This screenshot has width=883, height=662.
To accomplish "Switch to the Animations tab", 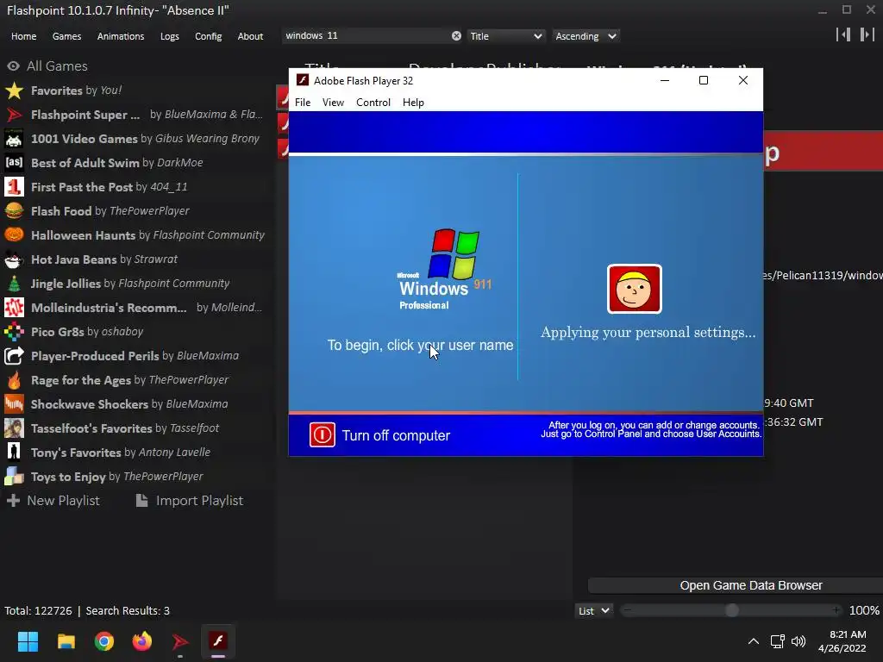I will coord(121,36).
